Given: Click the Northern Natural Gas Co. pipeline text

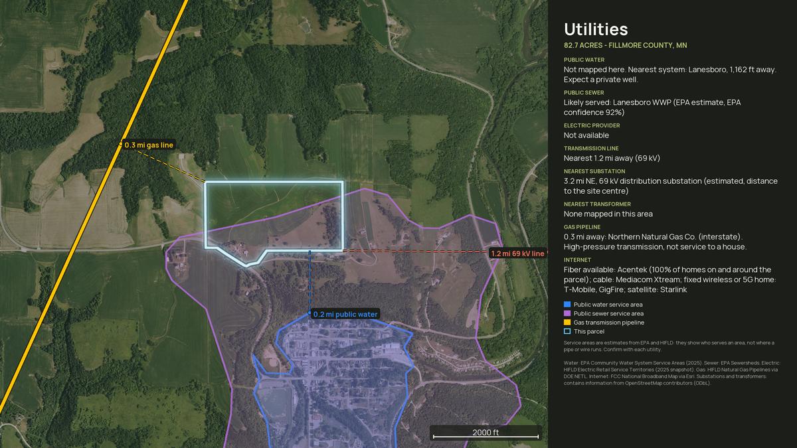Looking at the screenshot, I should [x=655, y=242].
